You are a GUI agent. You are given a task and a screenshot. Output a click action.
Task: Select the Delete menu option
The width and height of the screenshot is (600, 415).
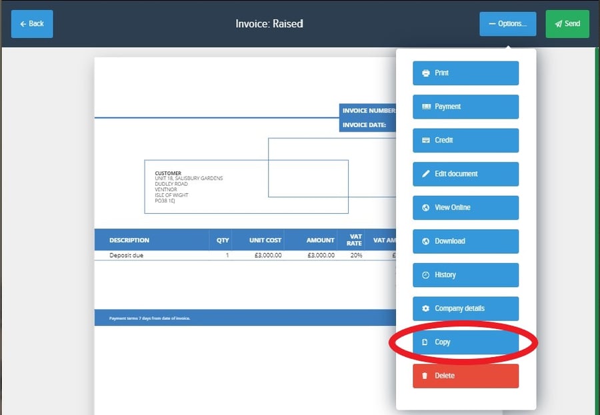465,376
